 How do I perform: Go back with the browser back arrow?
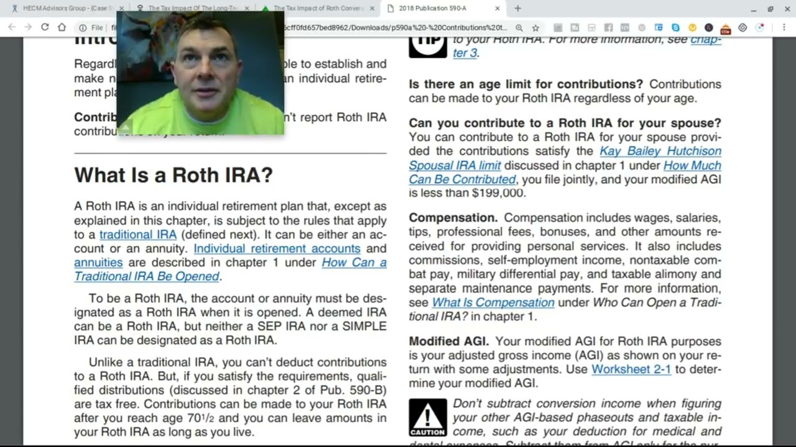click(12, 27)
